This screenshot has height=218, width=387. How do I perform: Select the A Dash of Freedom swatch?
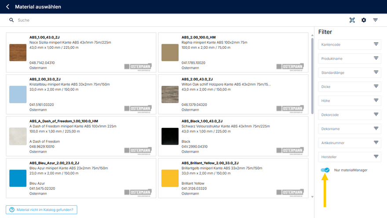tap(18, 136)
